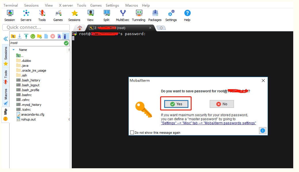Collapse sidebar with double chevron
The image size is (299, 172).
pyautogui.click(x=6, y=39)
